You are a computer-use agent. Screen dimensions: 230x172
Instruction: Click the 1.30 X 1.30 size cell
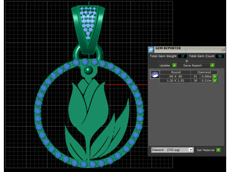(175, 81)
